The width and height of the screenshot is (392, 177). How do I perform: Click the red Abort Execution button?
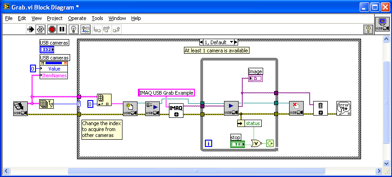pos(52,29)
